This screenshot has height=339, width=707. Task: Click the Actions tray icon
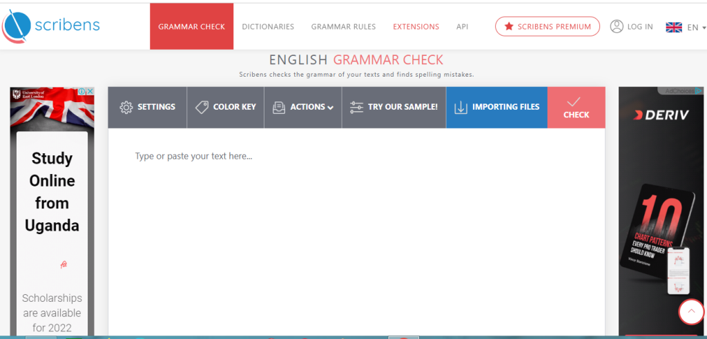tap(279, 107)
